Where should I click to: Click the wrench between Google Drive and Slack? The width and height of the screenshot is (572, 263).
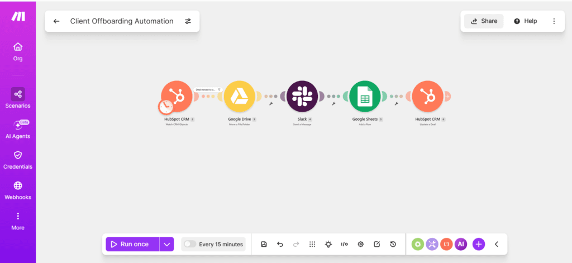pos(271,104)
